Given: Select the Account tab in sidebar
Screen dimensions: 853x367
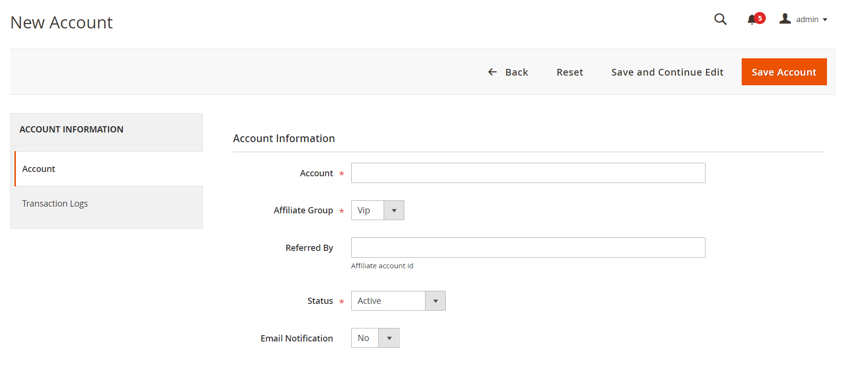Looking at the screenshot, I should click(39, 169).
